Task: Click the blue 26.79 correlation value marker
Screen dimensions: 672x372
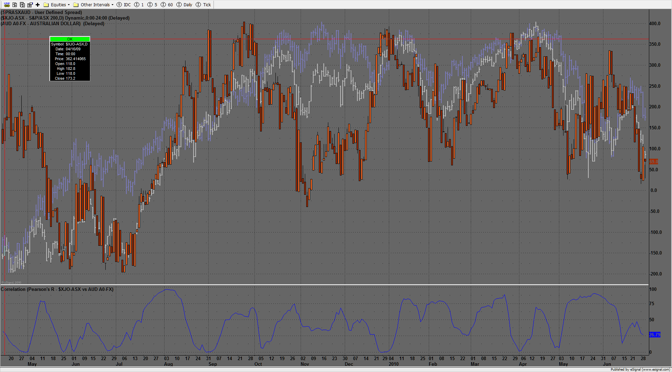Action: point(654,335)
